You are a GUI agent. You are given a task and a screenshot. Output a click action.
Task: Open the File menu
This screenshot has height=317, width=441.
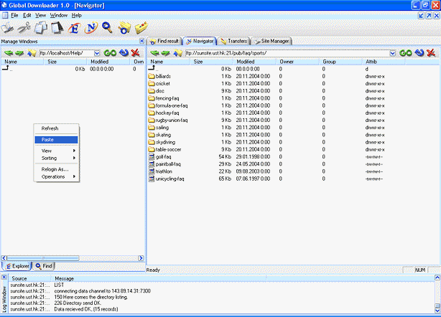pyautogui.click(x=14, y=16)
